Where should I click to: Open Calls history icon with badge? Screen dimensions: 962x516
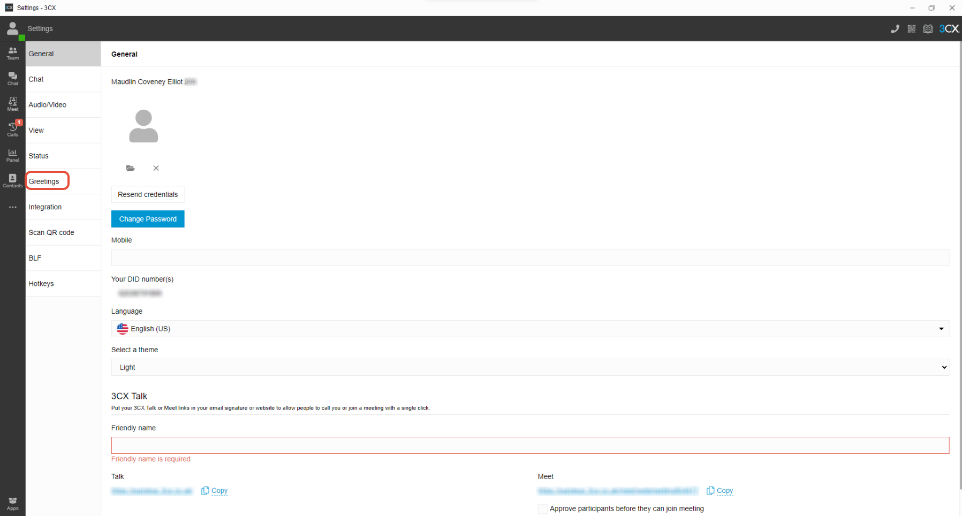point(13,129)
